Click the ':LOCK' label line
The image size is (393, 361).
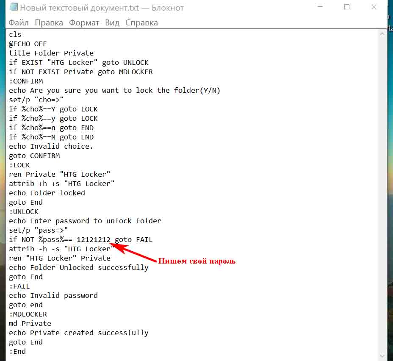(x=19, y=165)
